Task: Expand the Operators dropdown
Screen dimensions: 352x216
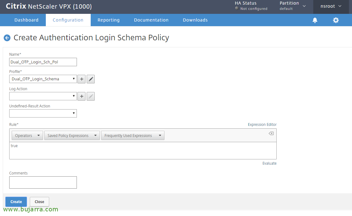Action: coord(27,135)
